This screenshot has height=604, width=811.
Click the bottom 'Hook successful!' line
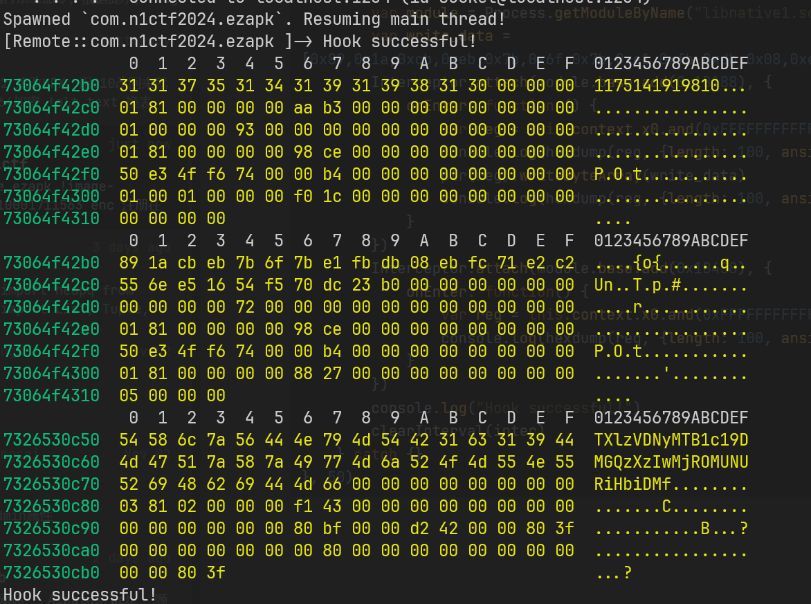pyautogui.click(x=80, y=595)
